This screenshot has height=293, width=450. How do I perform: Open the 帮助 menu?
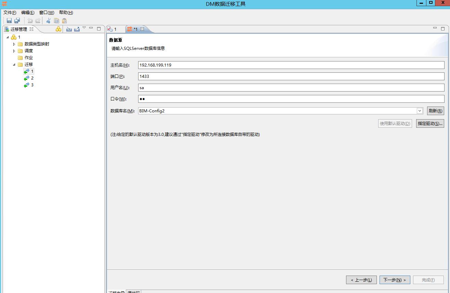pyautogui.click(x=66, y=12)
